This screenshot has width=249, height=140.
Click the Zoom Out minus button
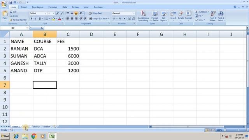225,130
